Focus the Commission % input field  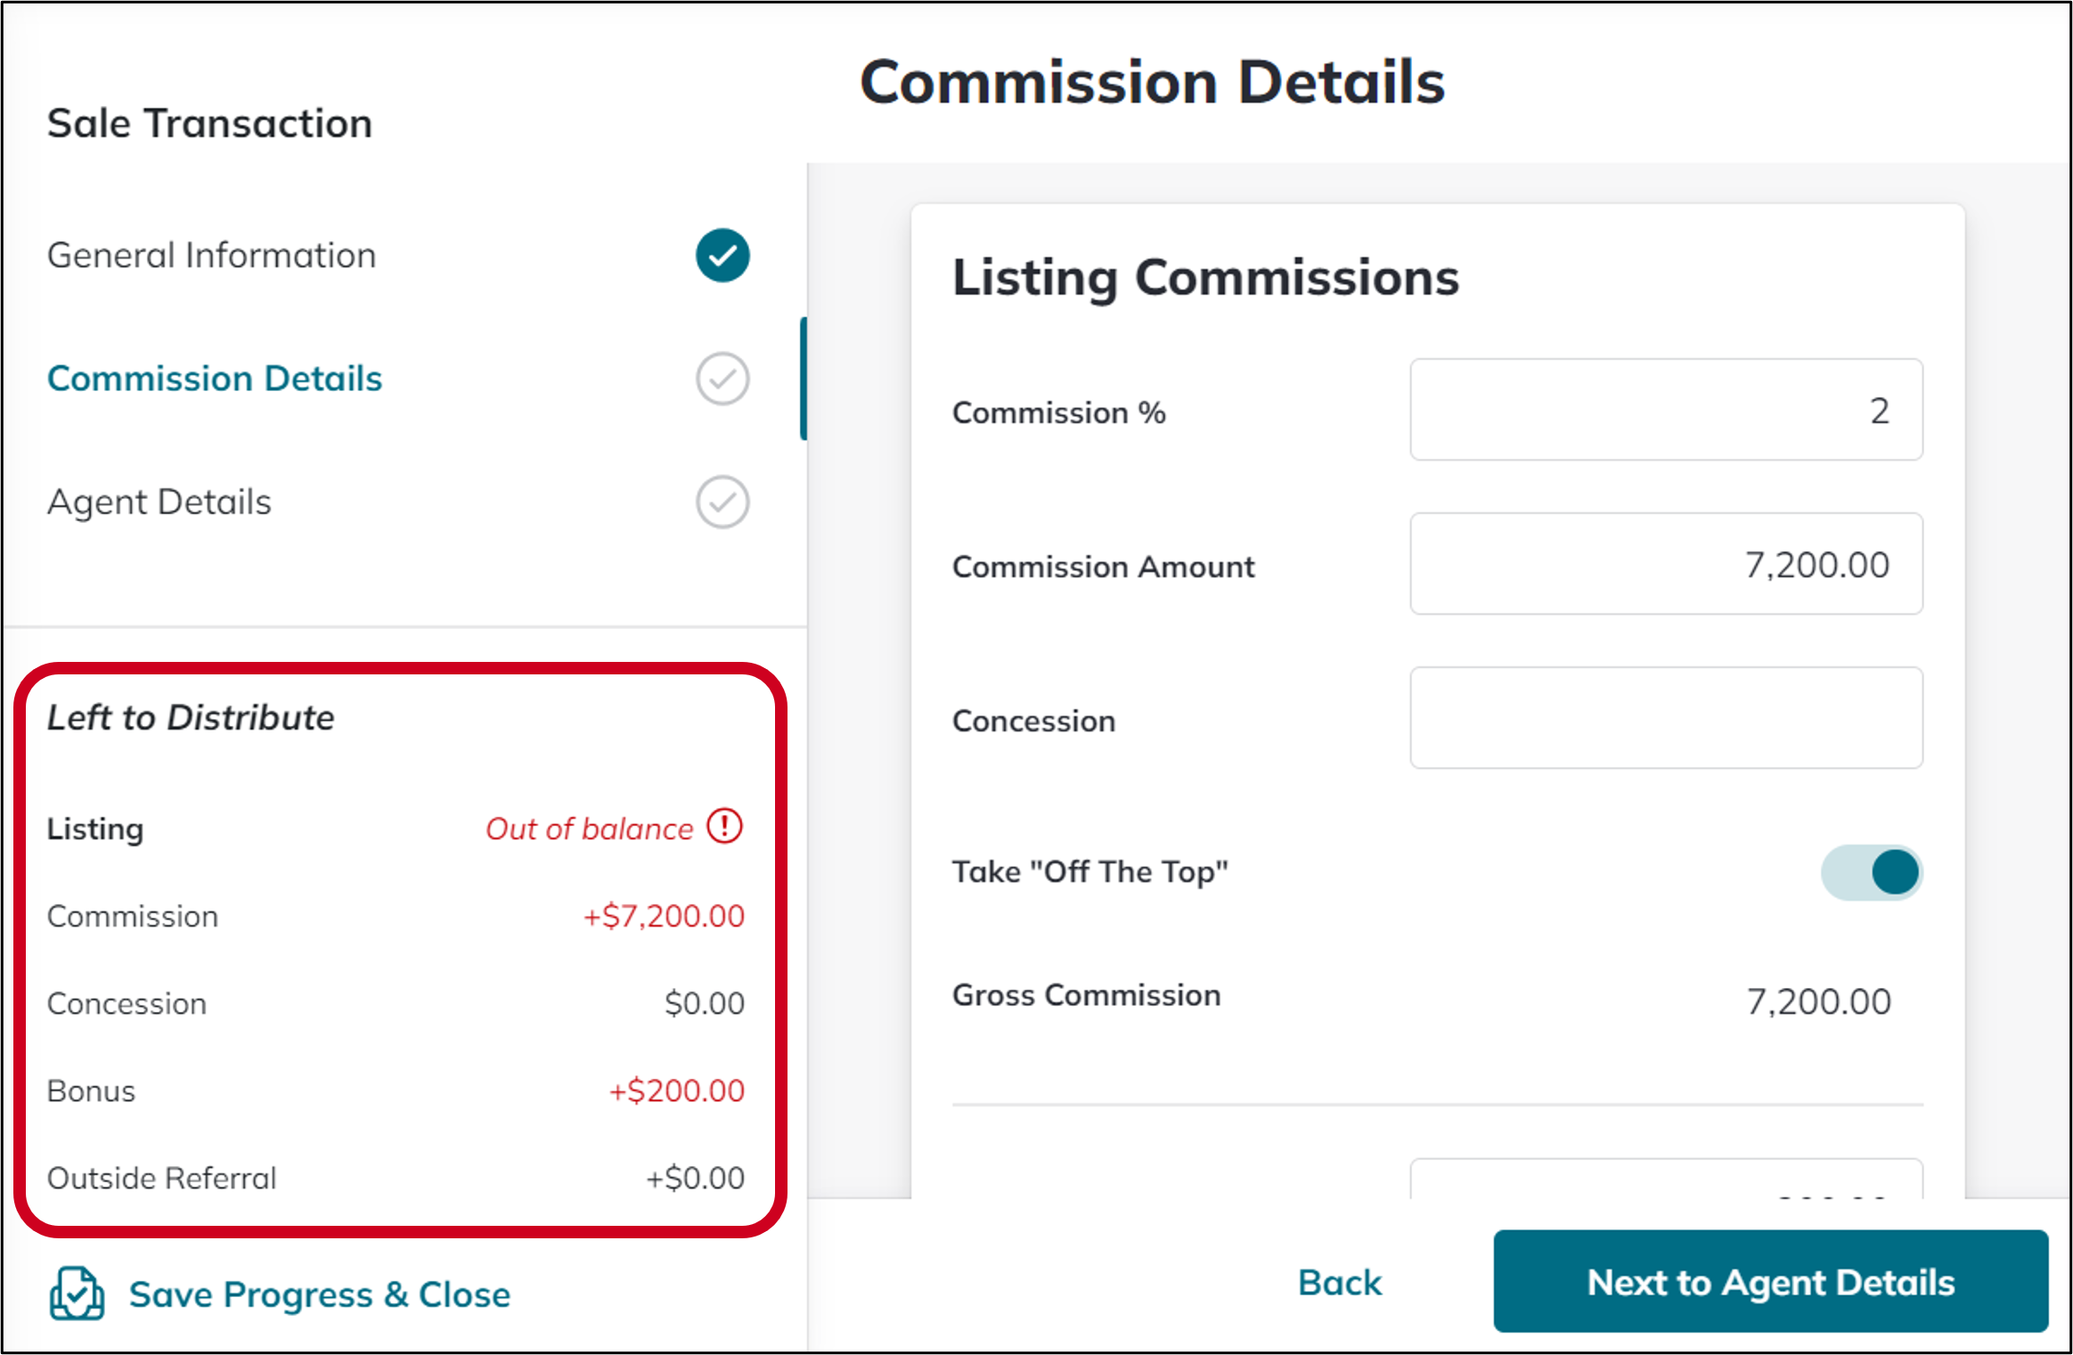tap(1666, 410)
